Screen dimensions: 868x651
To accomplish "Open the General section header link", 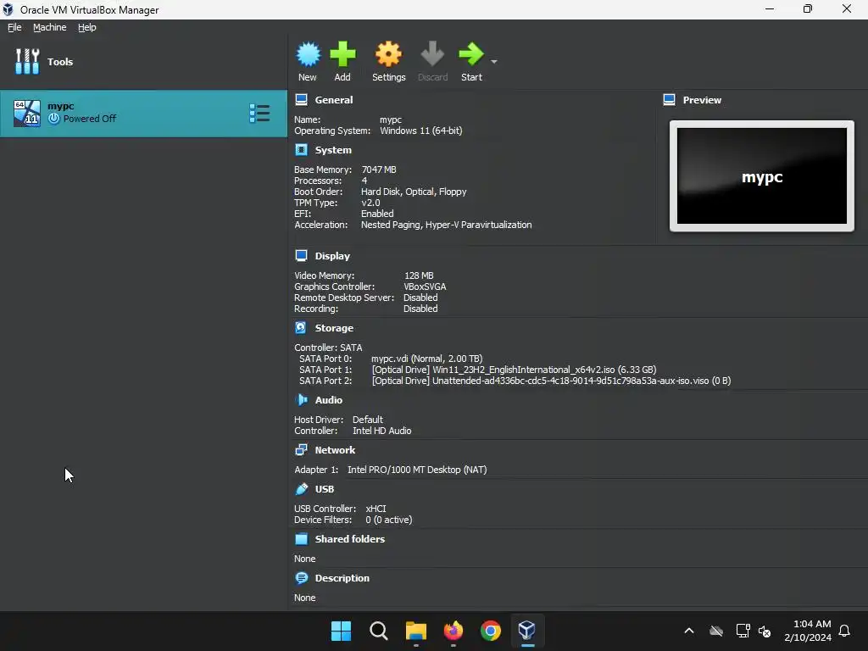I will 334,100.
